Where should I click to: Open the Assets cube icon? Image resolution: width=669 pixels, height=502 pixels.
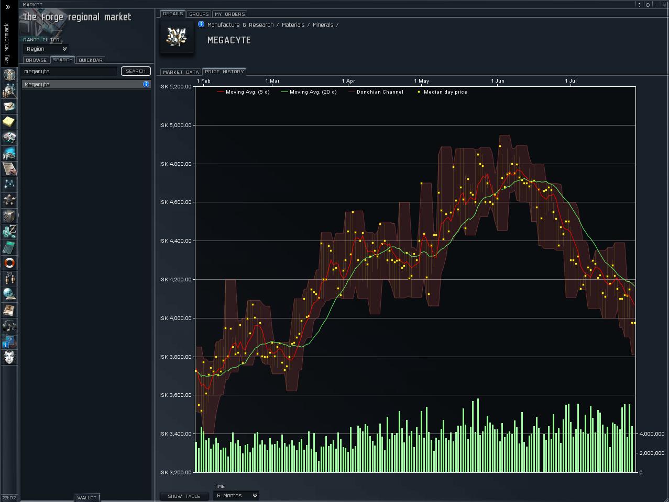click(9, 215)
